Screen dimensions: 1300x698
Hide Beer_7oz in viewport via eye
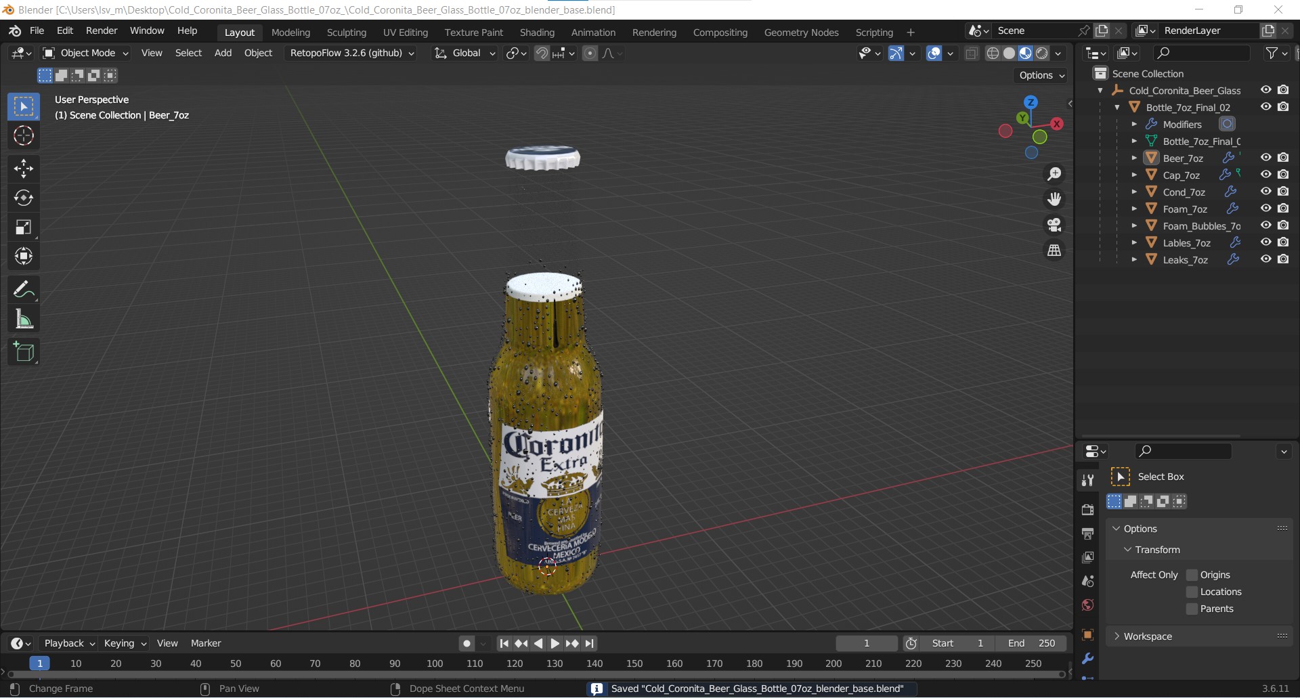(x=1265, y=158)
